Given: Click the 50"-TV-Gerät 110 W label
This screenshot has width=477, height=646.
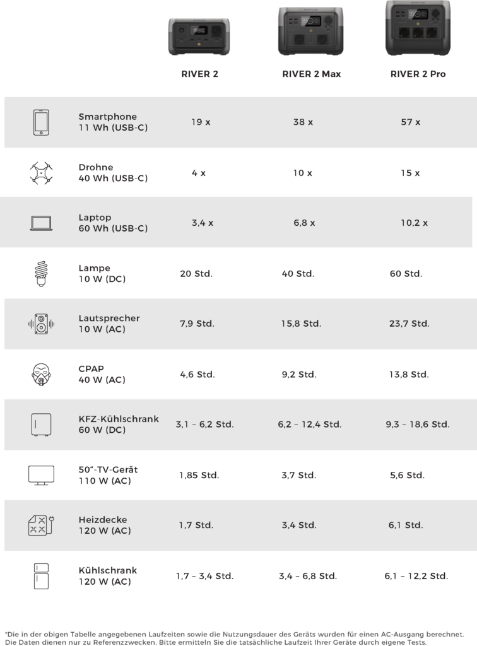Looking at the screenshot, I should 108,475.
